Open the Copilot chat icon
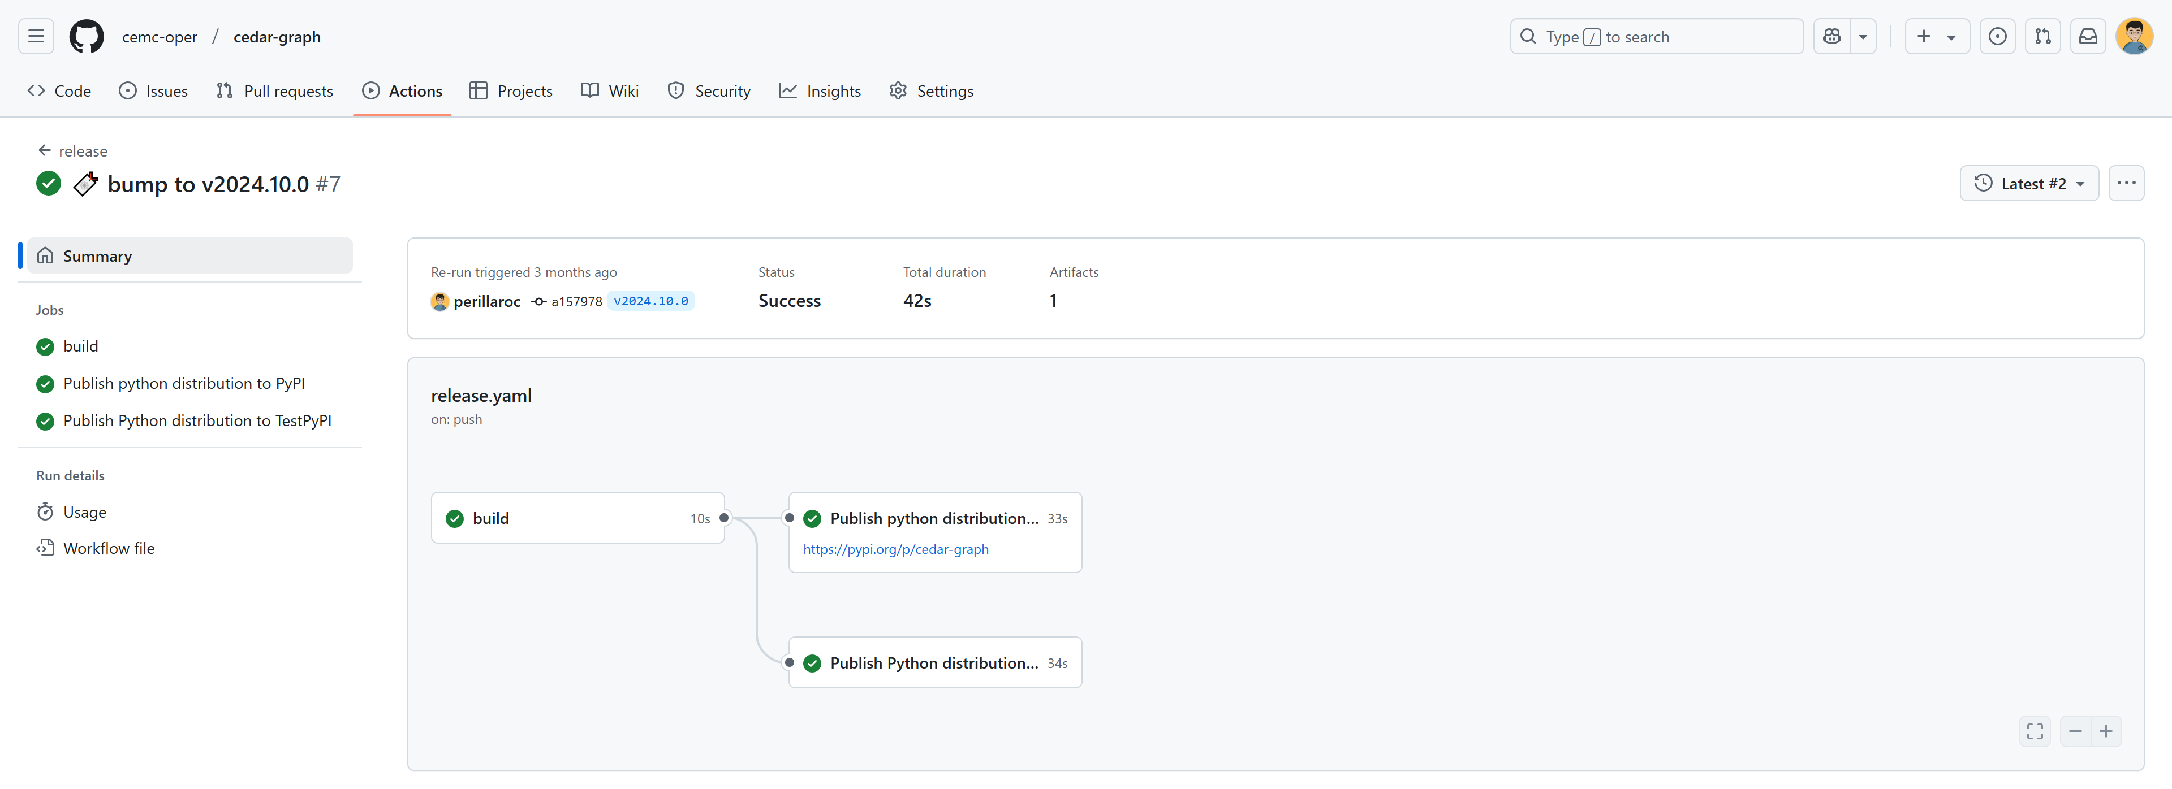The image size is (2172, 789). click(1832, 36)
